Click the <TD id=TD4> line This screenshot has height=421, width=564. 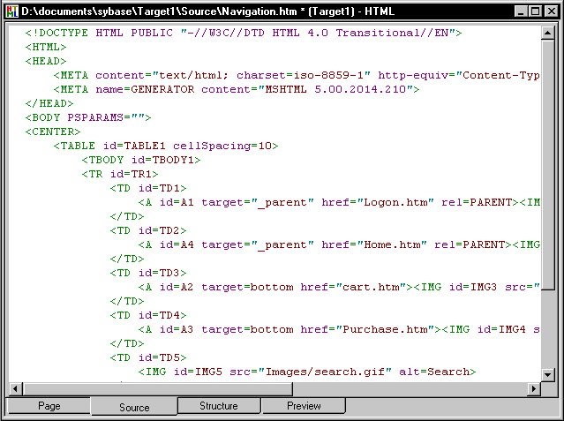148,315
